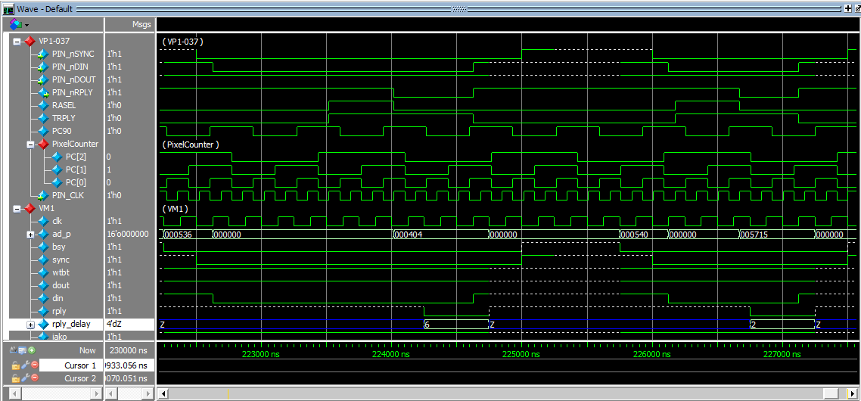The image size is (861, 401).
Task: Undock the Wave window using the dock icon
Action: pyautogui.click(x=857, y=8)
